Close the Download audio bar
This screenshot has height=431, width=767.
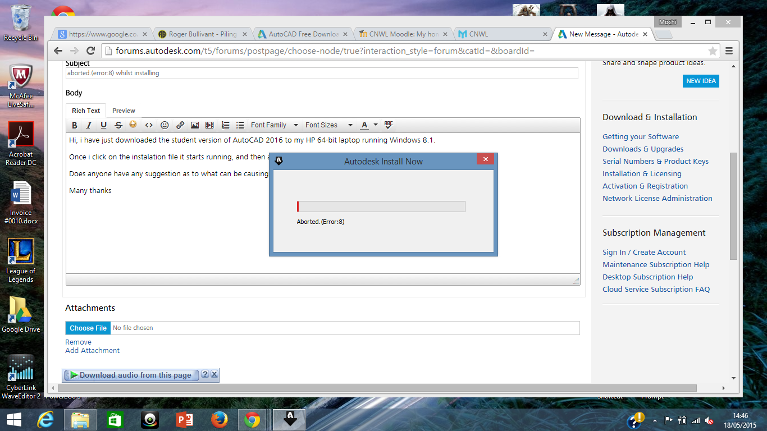click(214, 374)
